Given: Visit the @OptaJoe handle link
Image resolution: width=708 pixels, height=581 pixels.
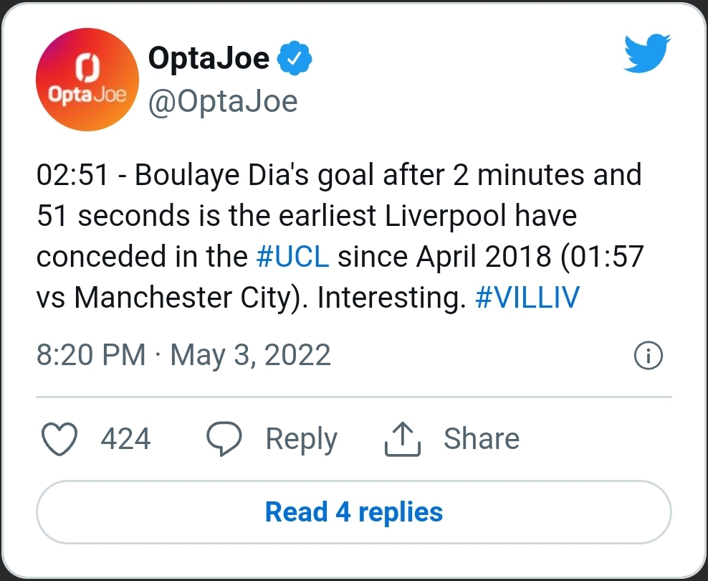Looking at the screenshot, I should pos(222,101).
